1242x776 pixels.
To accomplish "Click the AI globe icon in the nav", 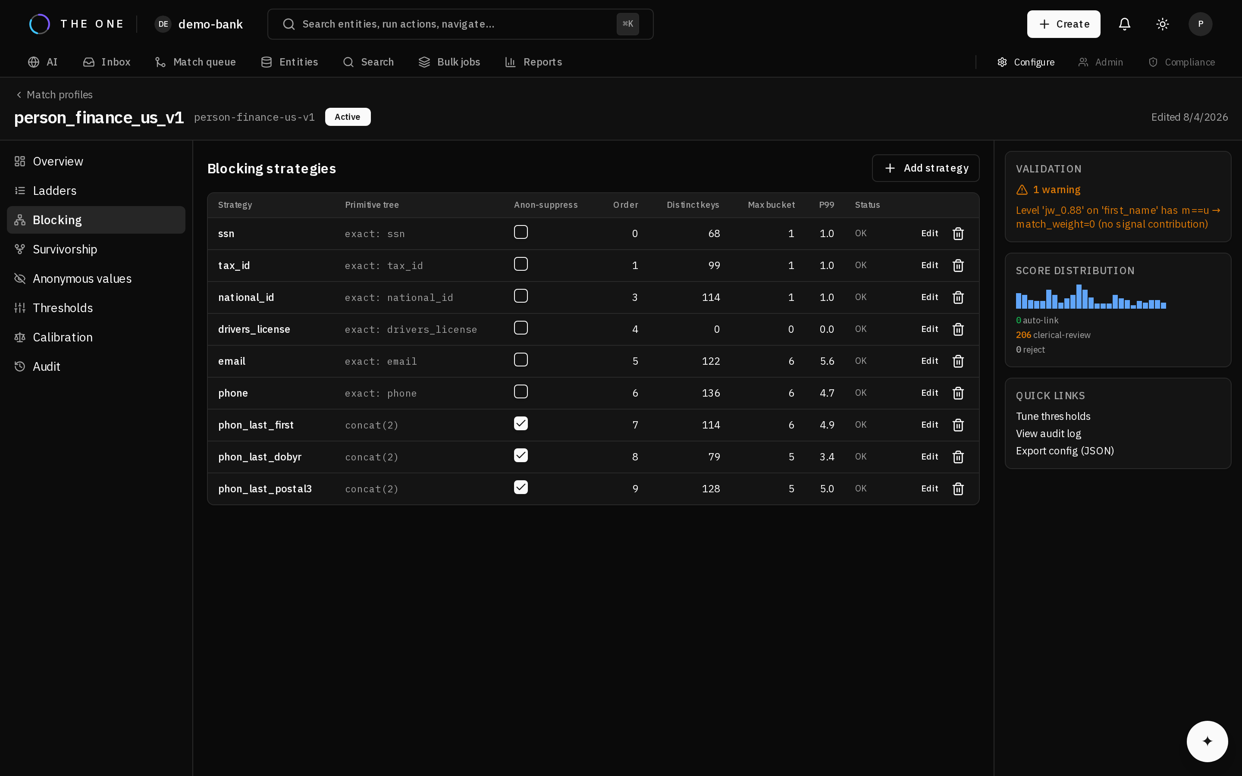I will tap(34, 62).
